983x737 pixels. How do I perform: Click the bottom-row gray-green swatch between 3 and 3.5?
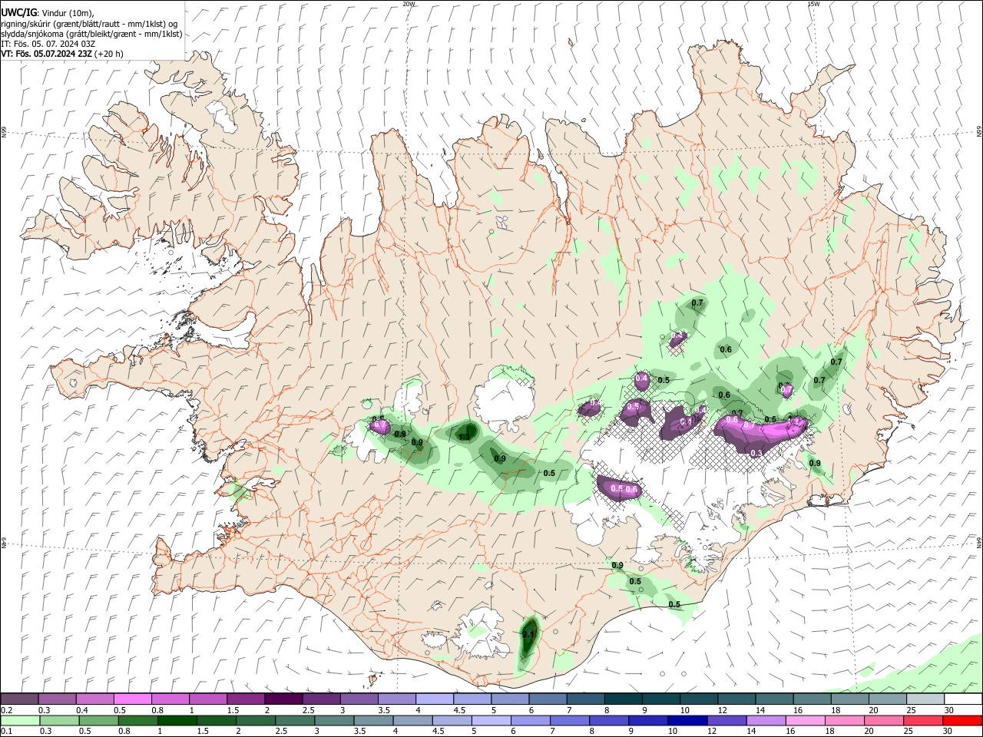333,720
